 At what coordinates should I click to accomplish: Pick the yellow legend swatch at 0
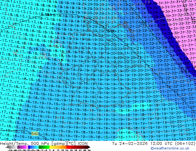(50, 147)
